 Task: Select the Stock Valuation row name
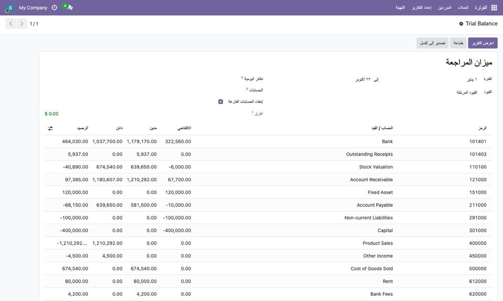click(376, 167)
